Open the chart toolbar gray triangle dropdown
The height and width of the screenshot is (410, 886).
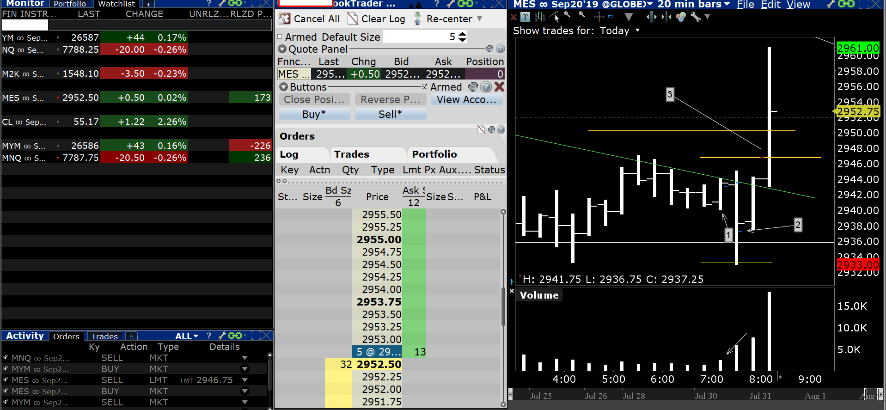tap(628, 17)
